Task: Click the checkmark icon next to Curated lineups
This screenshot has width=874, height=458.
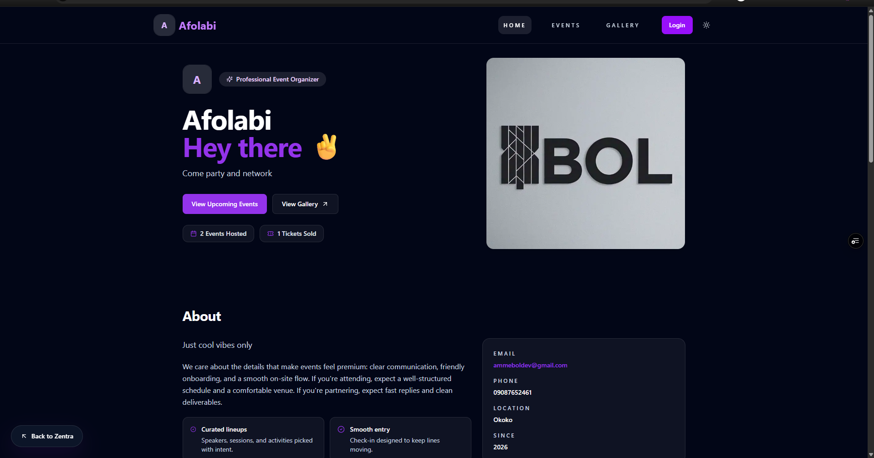Action: click(193, 429)
